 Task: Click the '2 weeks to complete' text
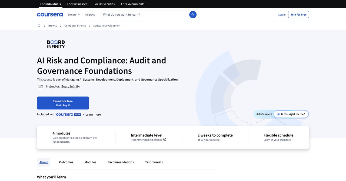pyautogui.click(x=215, y=135)
